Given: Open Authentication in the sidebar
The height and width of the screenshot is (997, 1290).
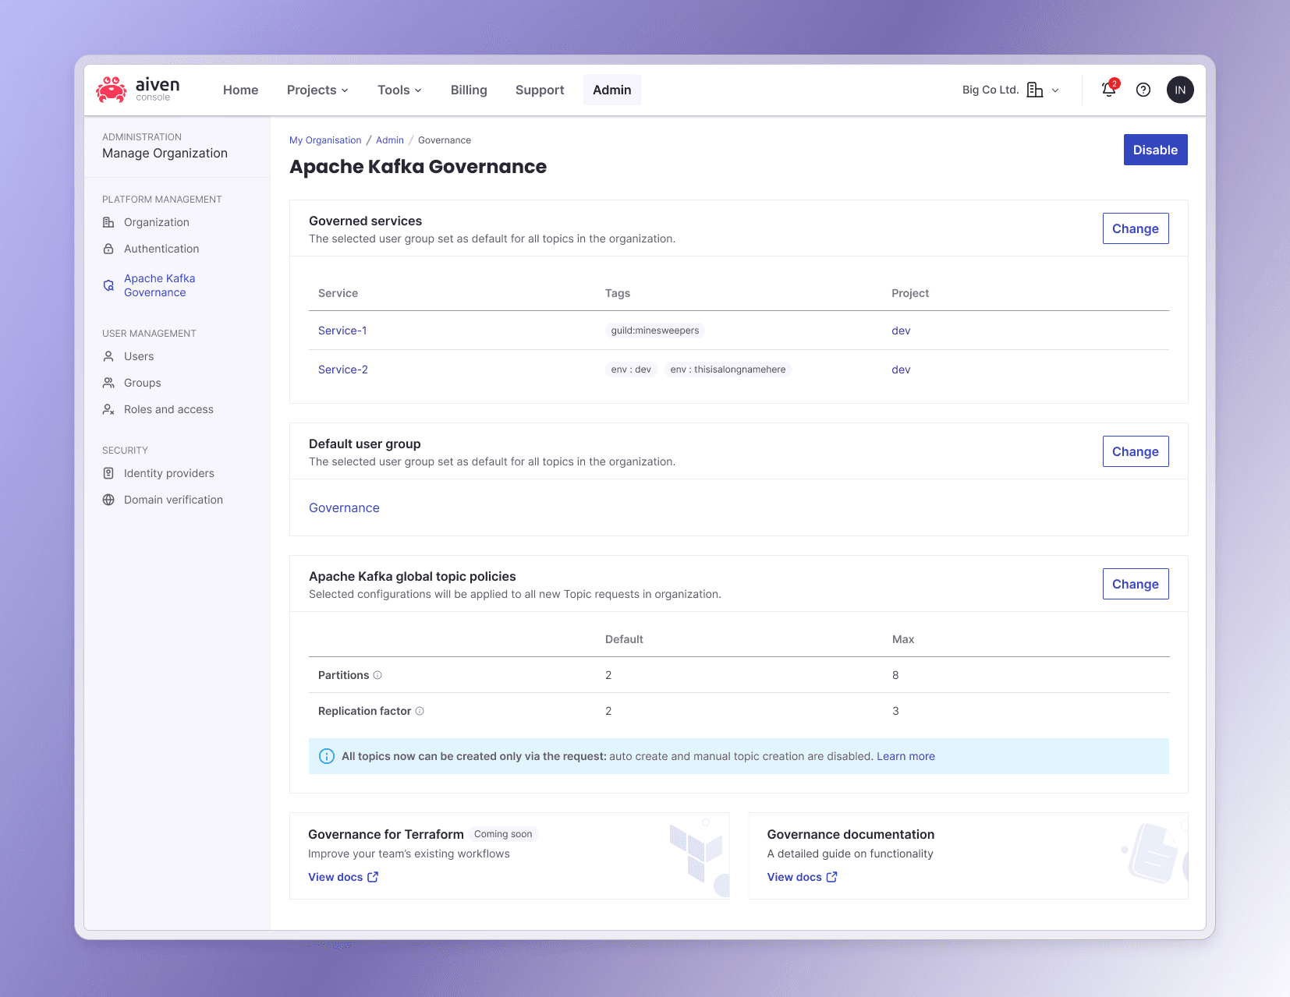Looking at the screenshot, I should [x=161, y=249].
